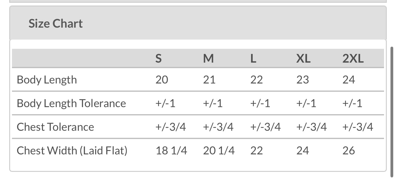Image resolution: width=396 pixels, height=178 pixels.
Task: Click the S Body Length Tolerance +/-1 cell
Action: click(x=165, y=103)
